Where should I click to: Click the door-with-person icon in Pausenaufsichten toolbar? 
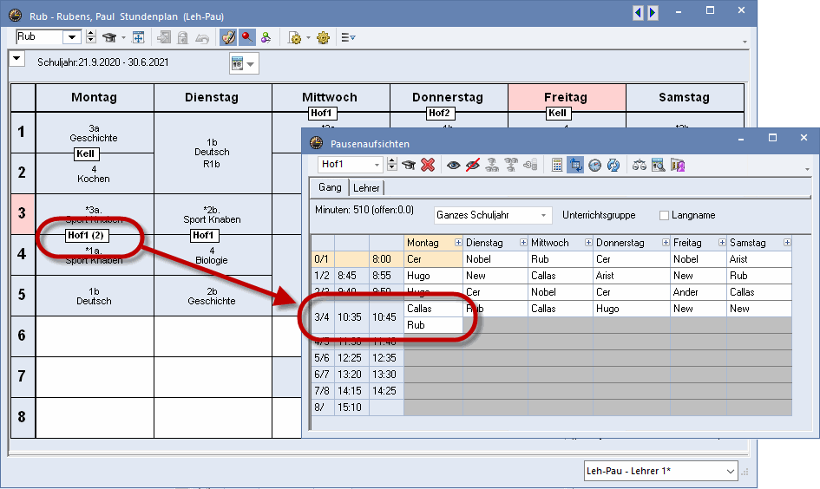pos(678,166)
